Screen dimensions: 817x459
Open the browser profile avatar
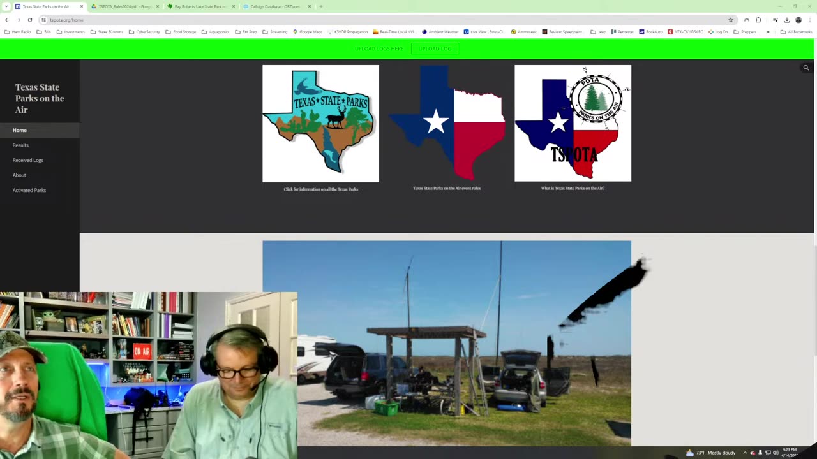tap(798, 20)
